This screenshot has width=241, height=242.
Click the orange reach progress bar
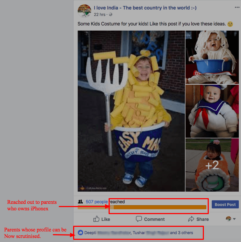[142, 207]
